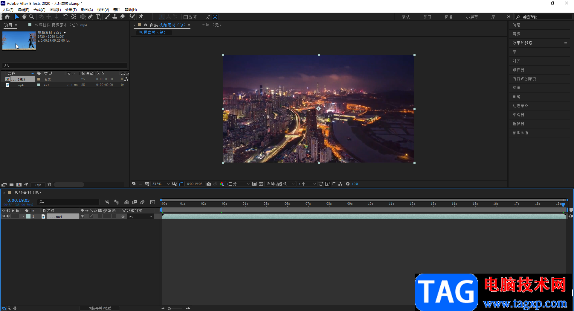
Task: Select the Eraser tool
Action: coord(122,17)
